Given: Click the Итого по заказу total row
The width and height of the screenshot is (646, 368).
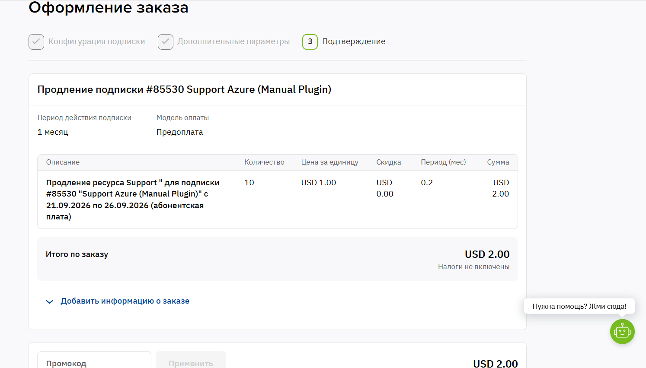Looking at the screenshot, I should [278, 259].
